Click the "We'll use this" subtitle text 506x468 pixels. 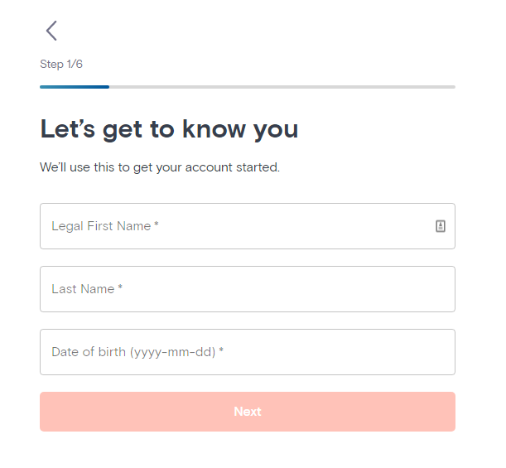(x=160, y=167)
